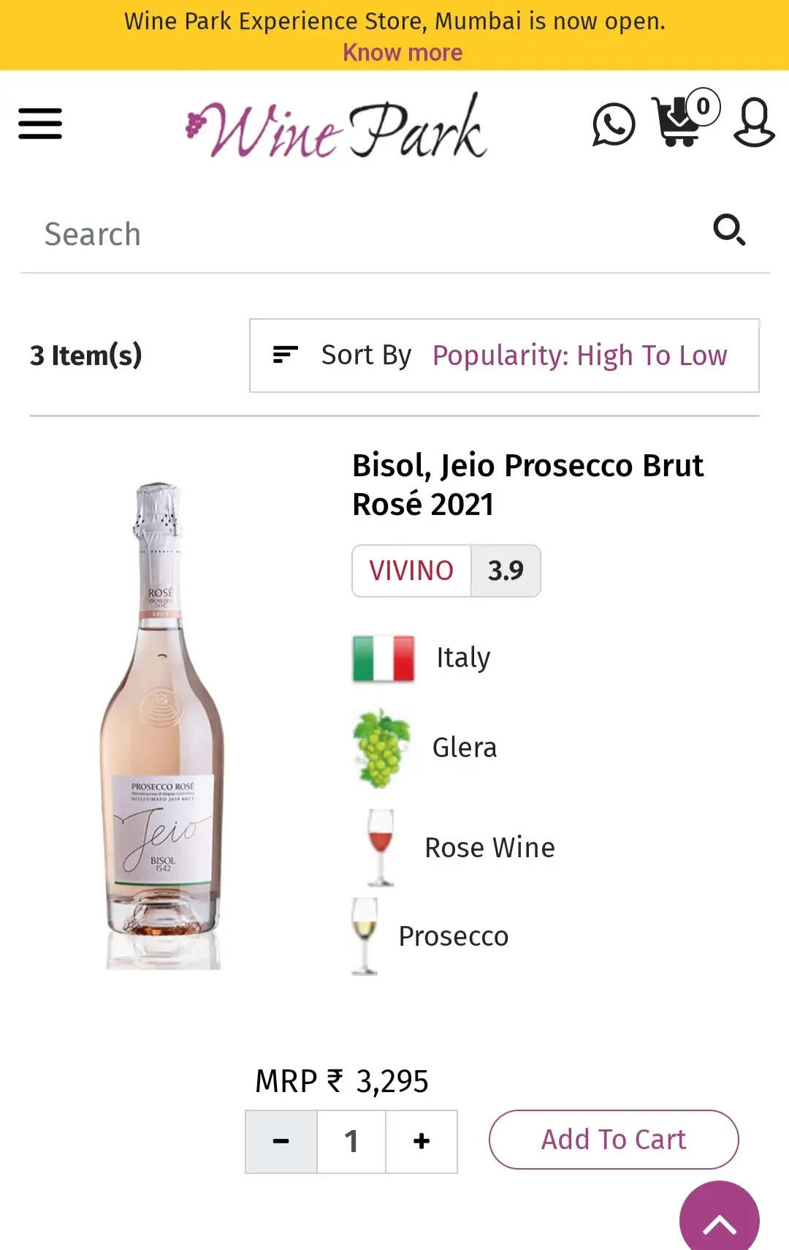Open Bisol Jeio Prosecco Brut Rosé title
The image size is (789, 1250).
pos(527,484)
